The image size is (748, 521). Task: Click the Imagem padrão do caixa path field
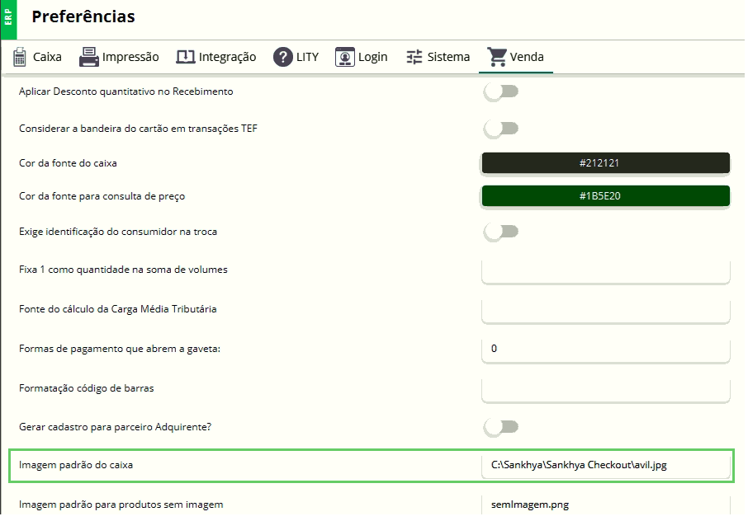(606, 465)
